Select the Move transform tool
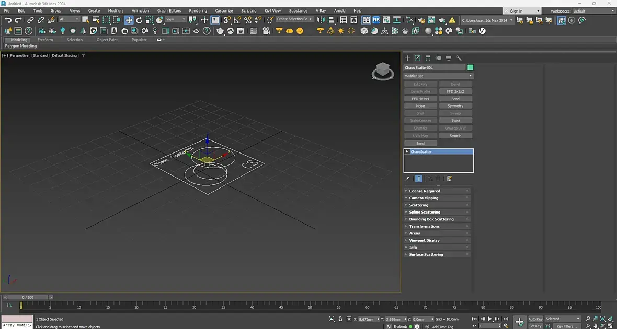The image size is (617, 329). tap(129, 20)
